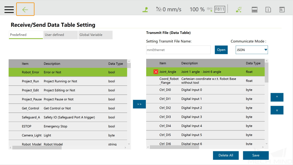The image size is (293, 165).
Task: Click the speed percentage adjust icon
Action: click(209, 9)
